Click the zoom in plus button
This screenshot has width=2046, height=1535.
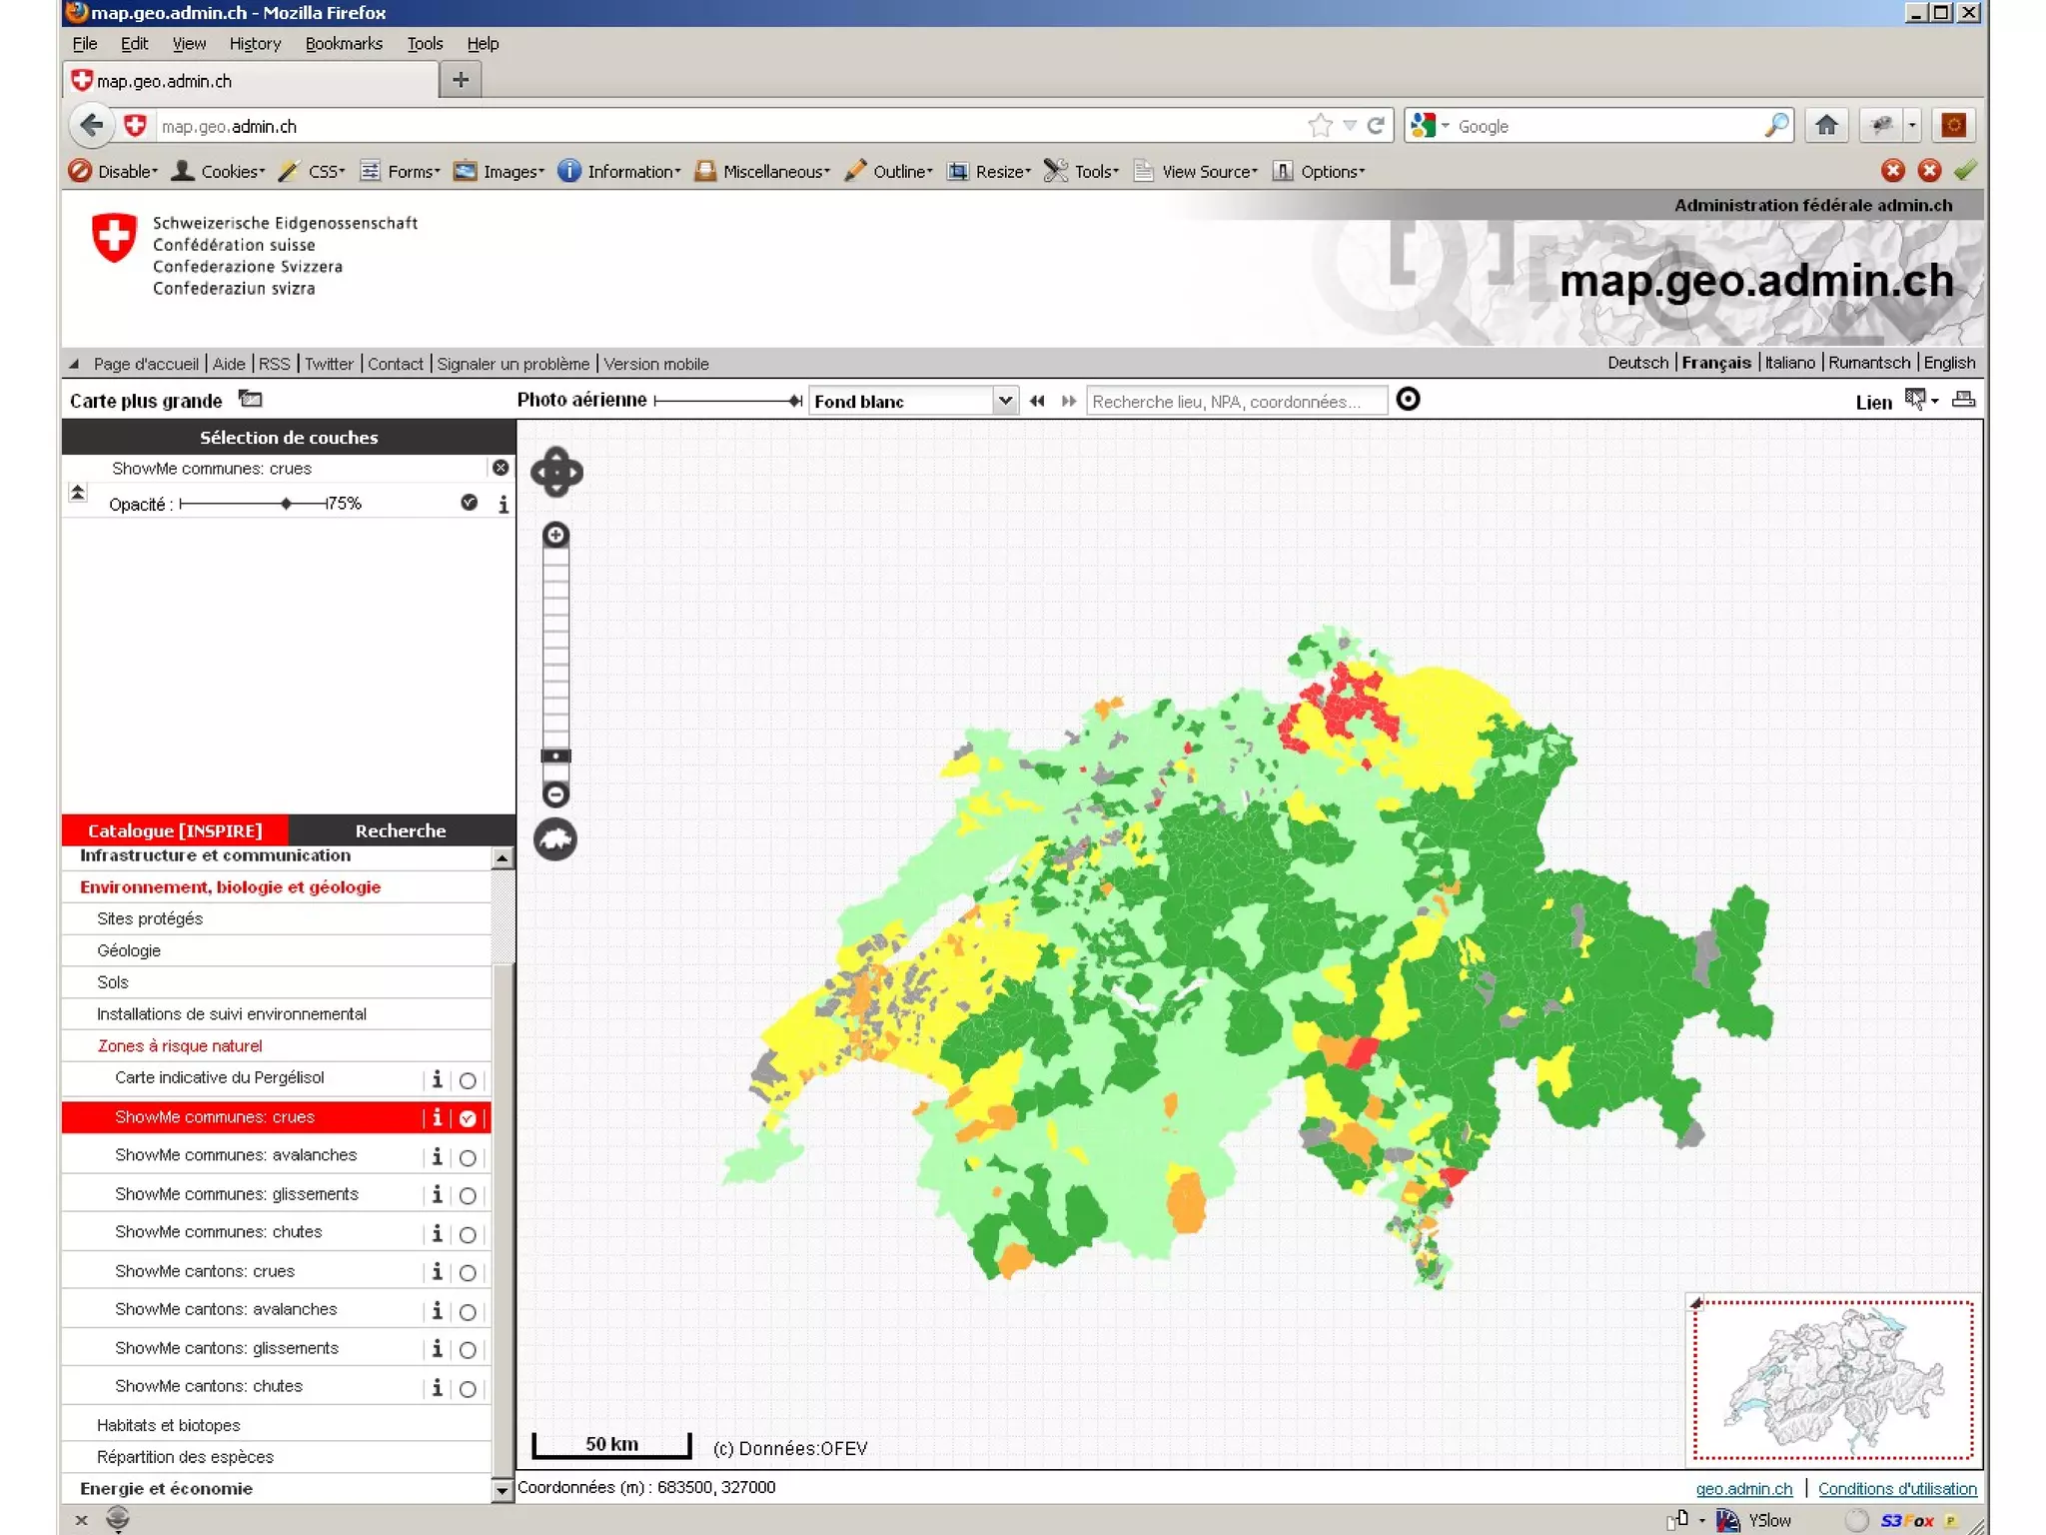556,535
